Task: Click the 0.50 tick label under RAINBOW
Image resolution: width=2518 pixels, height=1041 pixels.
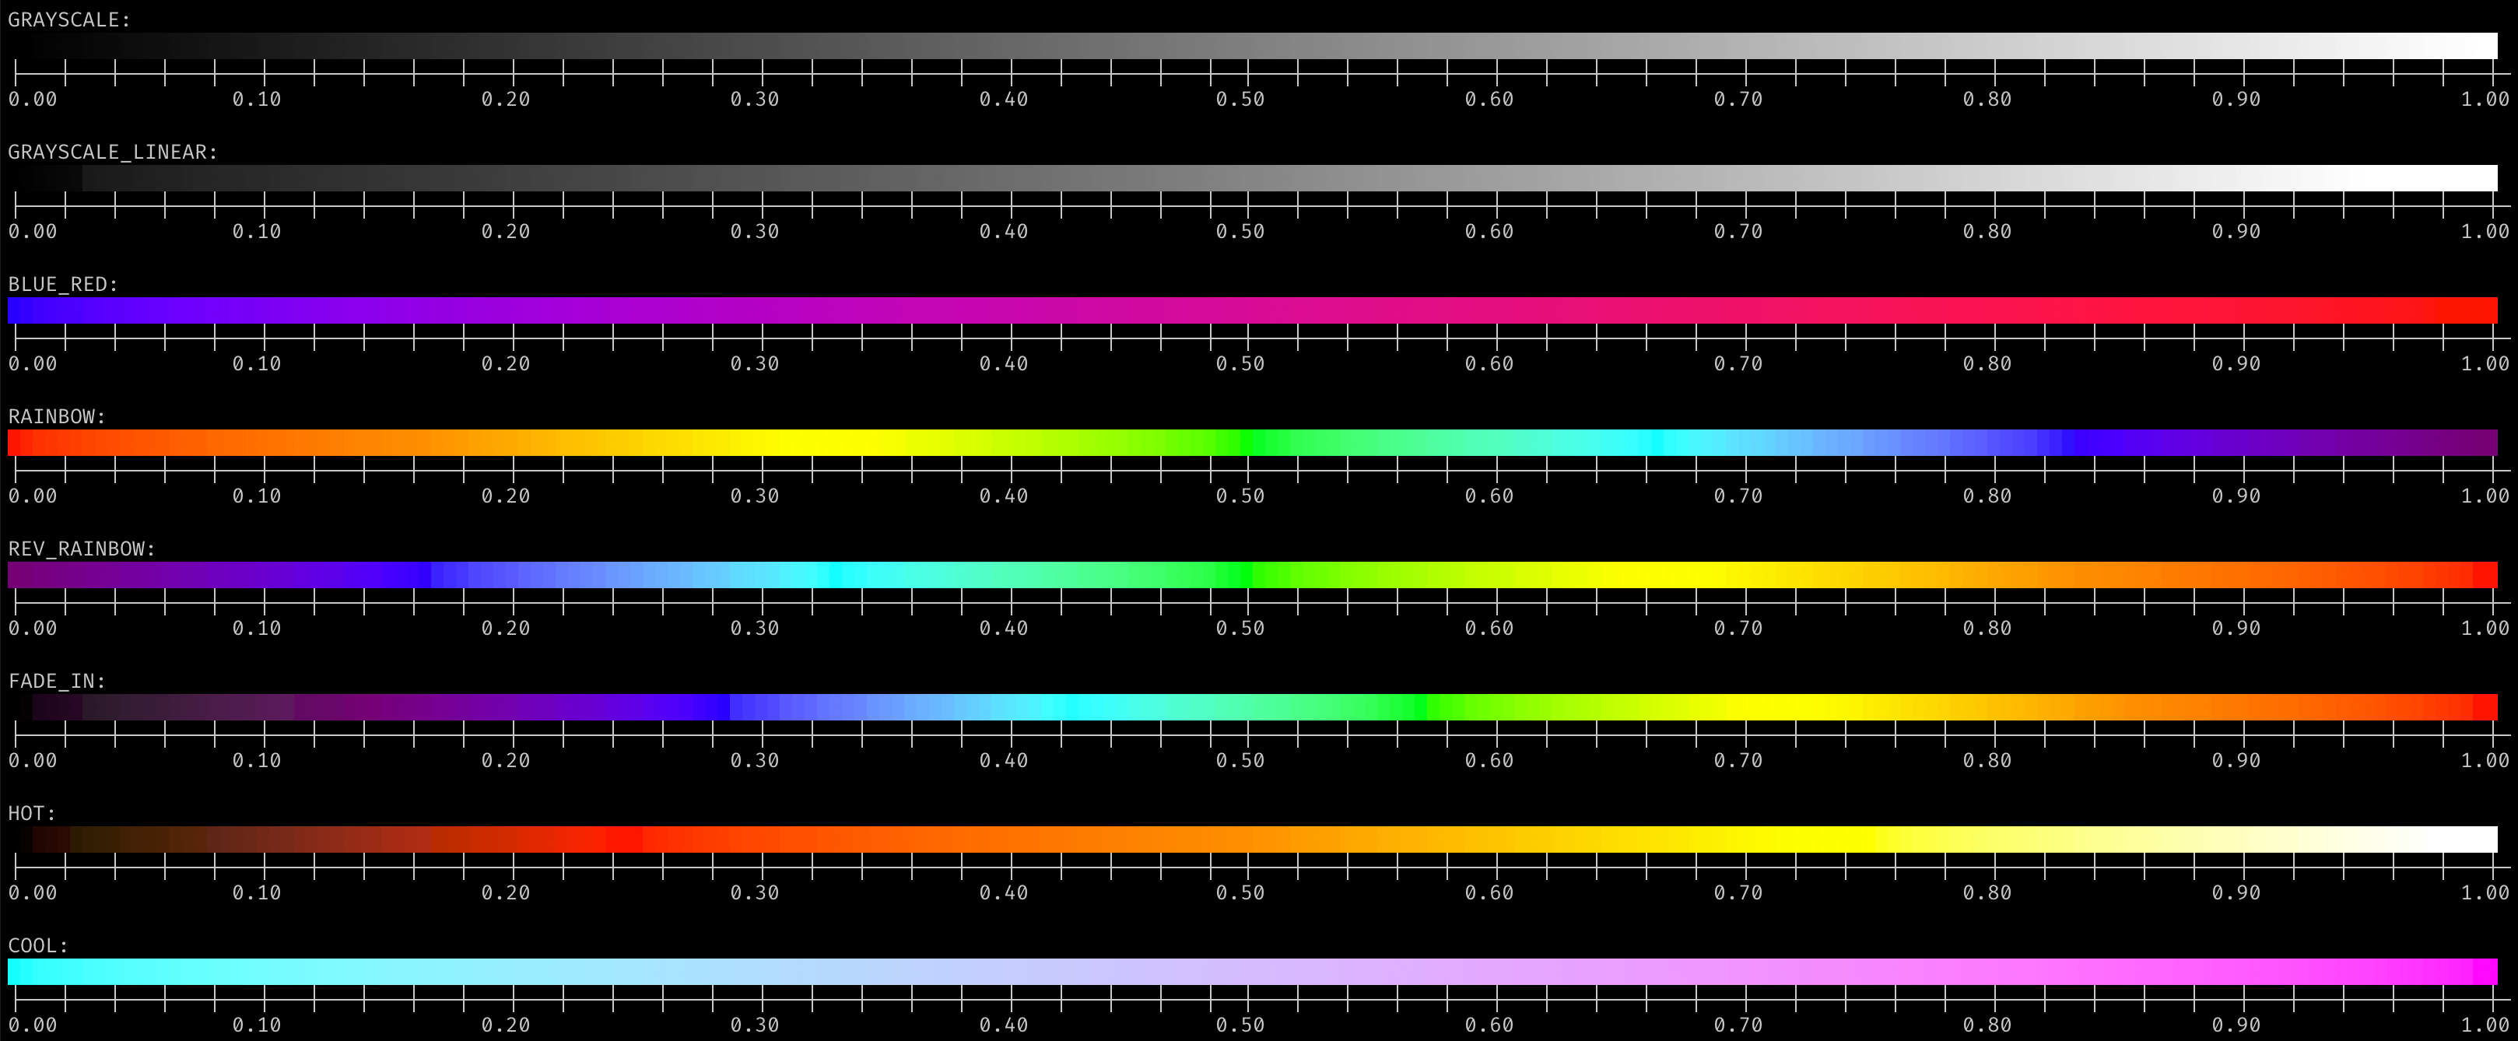Action: pyautogui.click(x=1241, y=496)
